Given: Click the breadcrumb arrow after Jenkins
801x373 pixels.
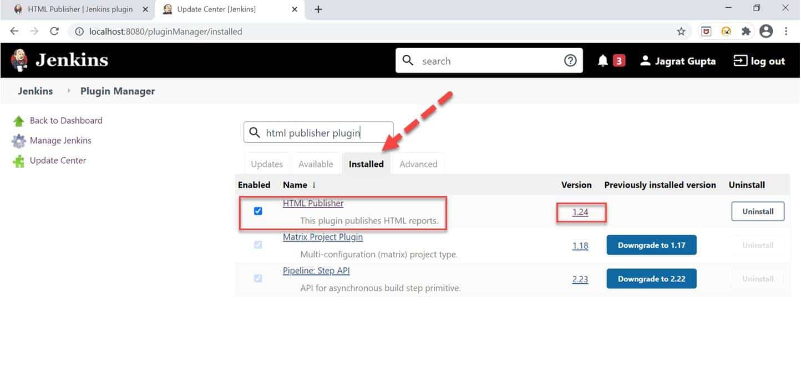Looking at the screenshot, I should tap(69, 91).
